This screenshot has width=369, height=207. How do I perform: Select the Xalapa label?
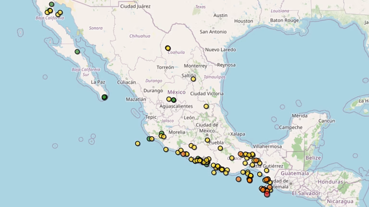click(237, 134)
